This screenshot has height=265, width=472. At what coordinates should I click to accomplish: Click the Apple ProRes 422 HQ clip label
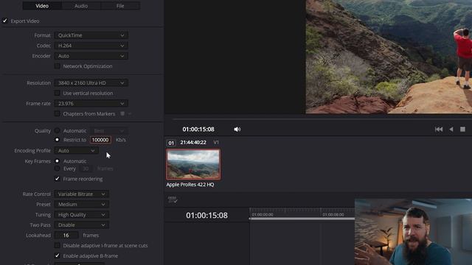(x=190, y=185)
